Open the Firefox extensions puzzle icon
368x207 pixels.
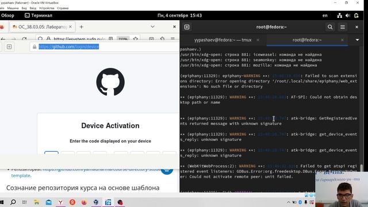(x=162, y=39)
